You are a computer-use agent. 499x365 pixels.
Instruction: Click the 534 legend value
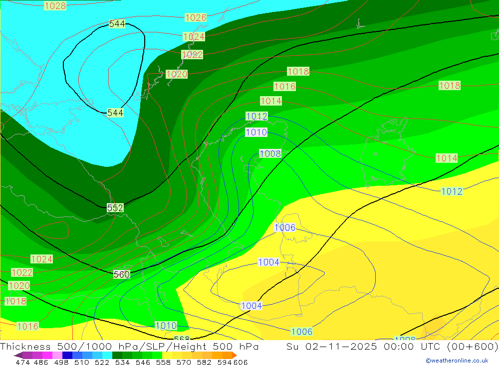(x=122, y=362)
